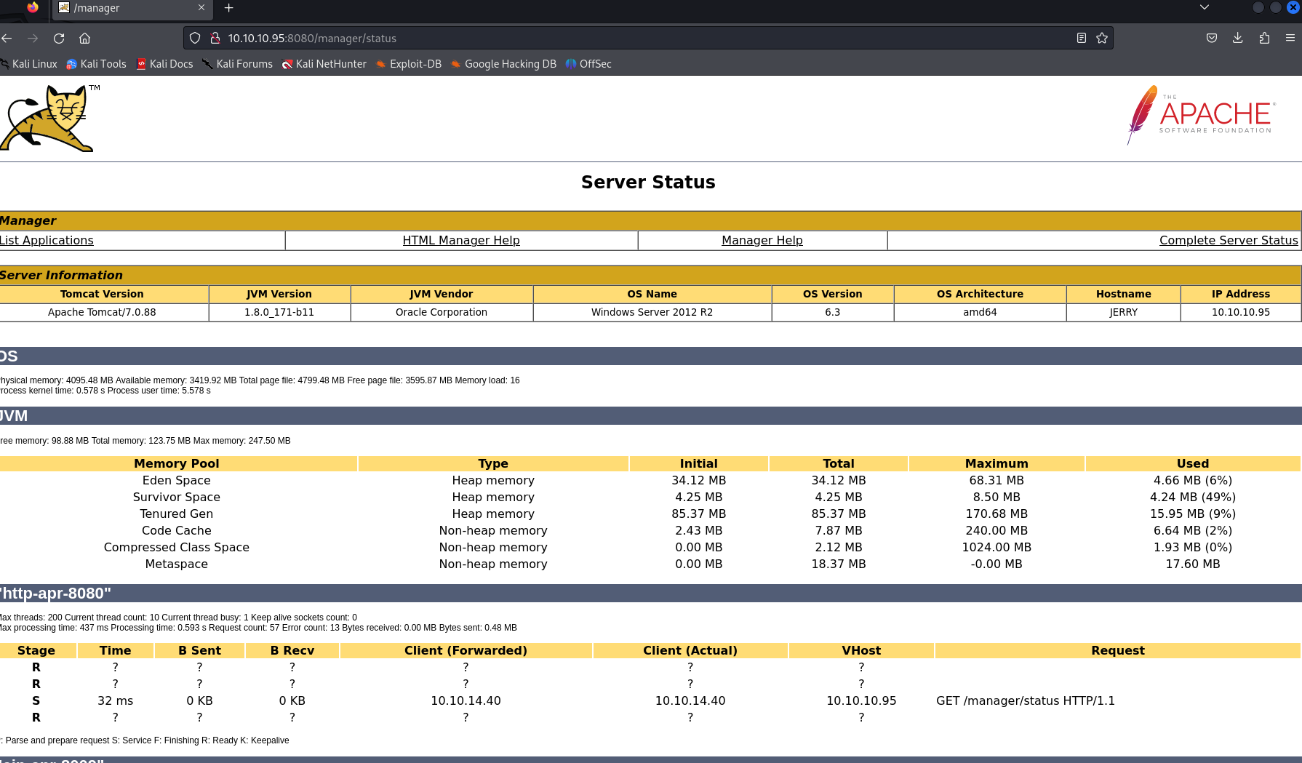Open a new browser tab
1302x763 pixels.
click(x=228, y=8)
